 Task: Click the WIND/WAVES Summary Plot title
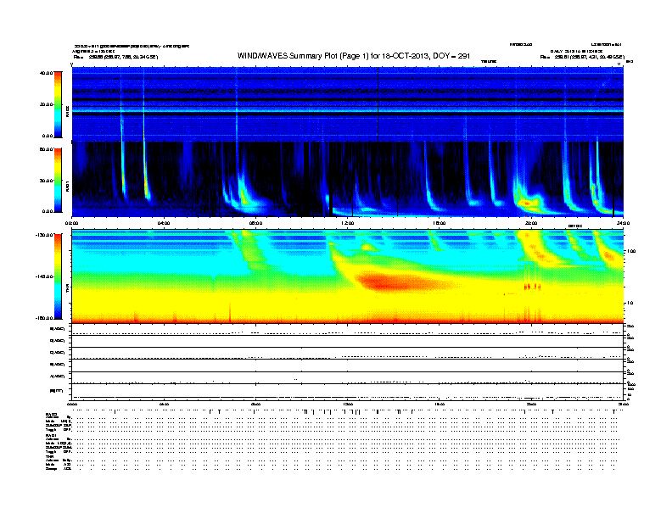pyautogui.click(x=354, y=56)
